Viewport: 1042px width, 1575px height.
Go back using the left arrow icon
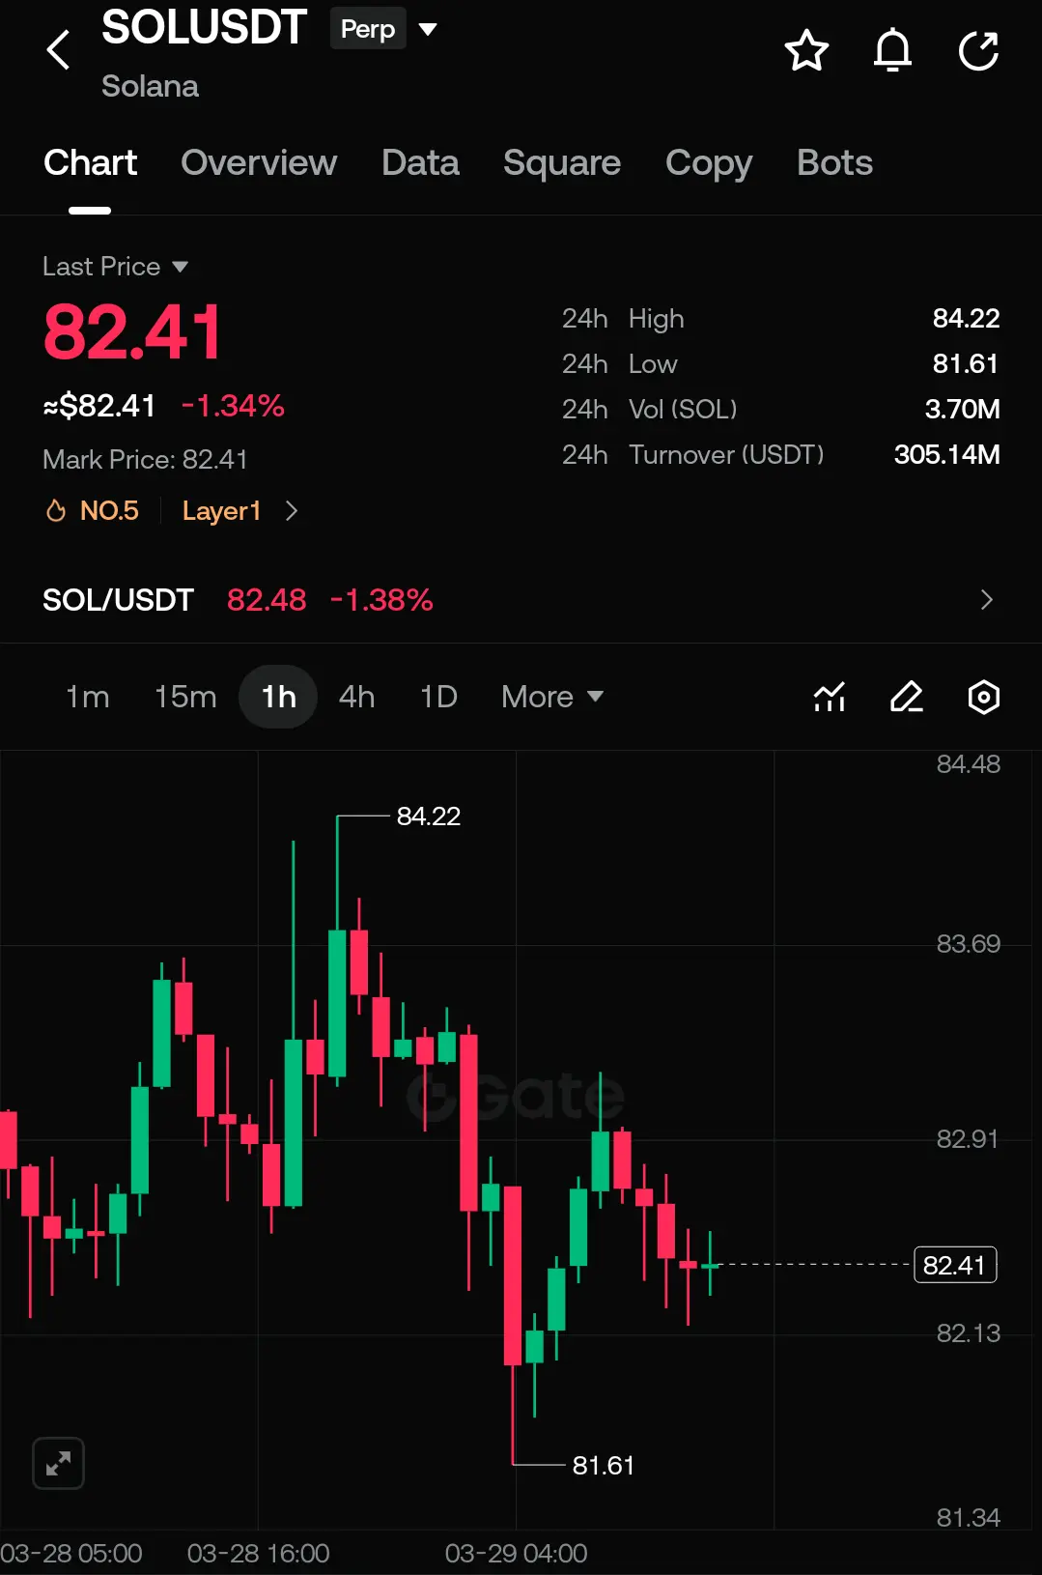(x=59, y=50)
